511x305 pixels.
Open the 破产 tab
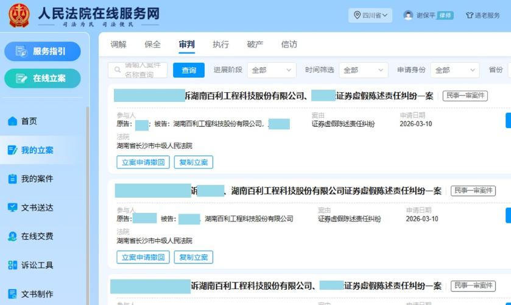[x=255, y=45]
